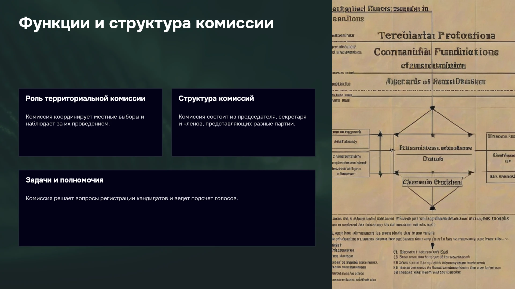This screenshot has width=515, height=289.
Task: Click the bottom arrowhead below the flowchart
Action: point(432,208)
